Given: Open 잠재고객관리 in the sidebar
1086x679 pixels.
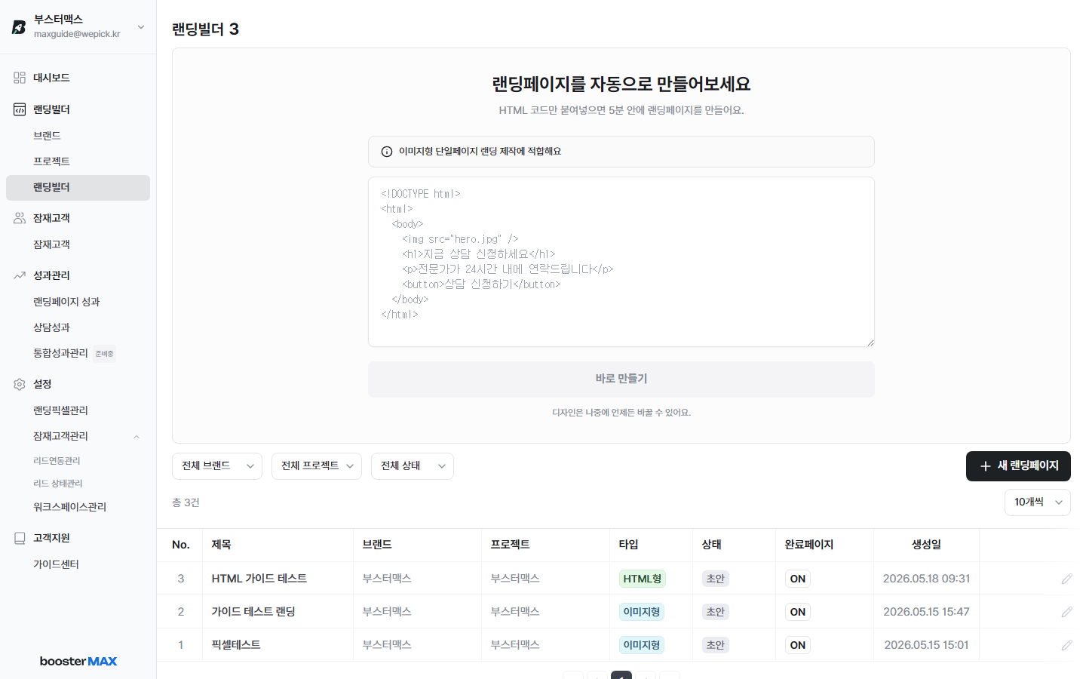Looking at the screenshot, I should (60, 436).
